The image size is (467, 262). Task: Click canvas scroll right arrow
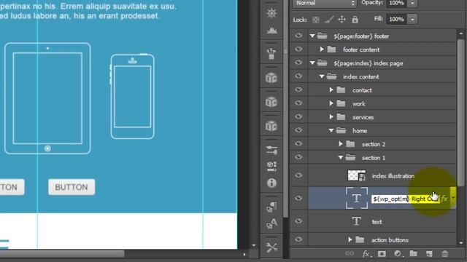[x=244, y=254]
